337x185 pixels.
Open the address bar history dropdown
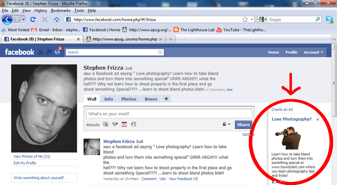coord(252,20)
